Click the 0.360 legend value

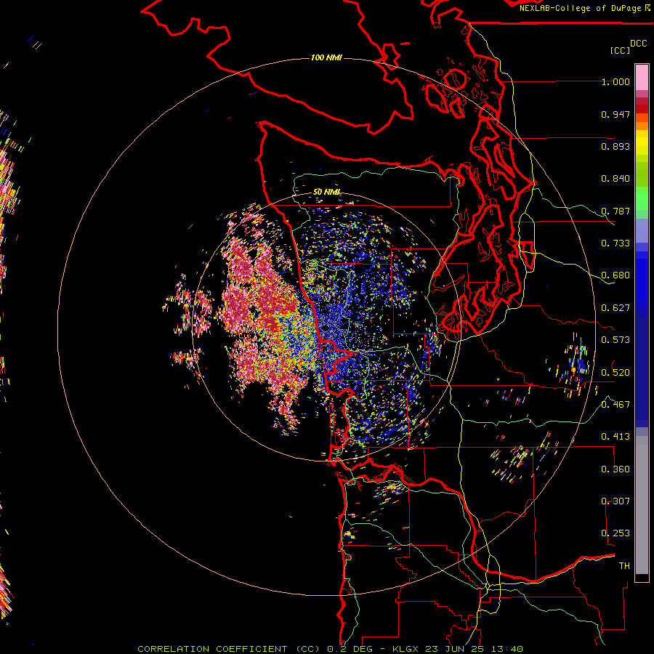[x=615, y=469]
